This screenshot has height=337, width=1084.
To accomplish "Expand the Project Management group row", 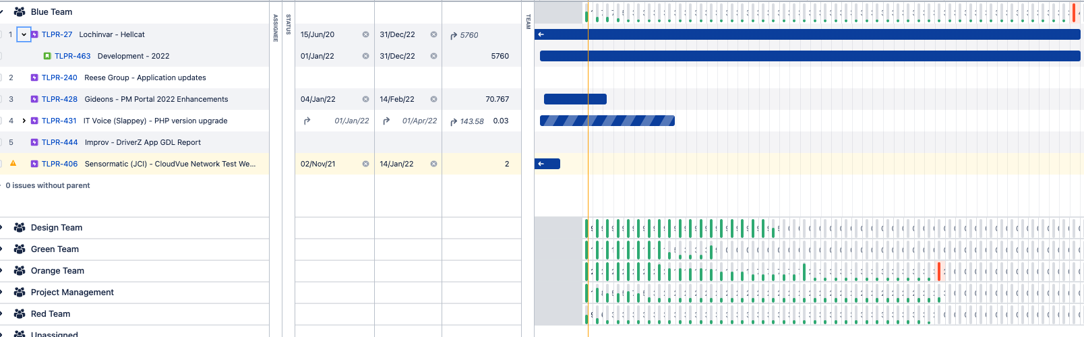I will pyautogui.click(x=2, y=293).
